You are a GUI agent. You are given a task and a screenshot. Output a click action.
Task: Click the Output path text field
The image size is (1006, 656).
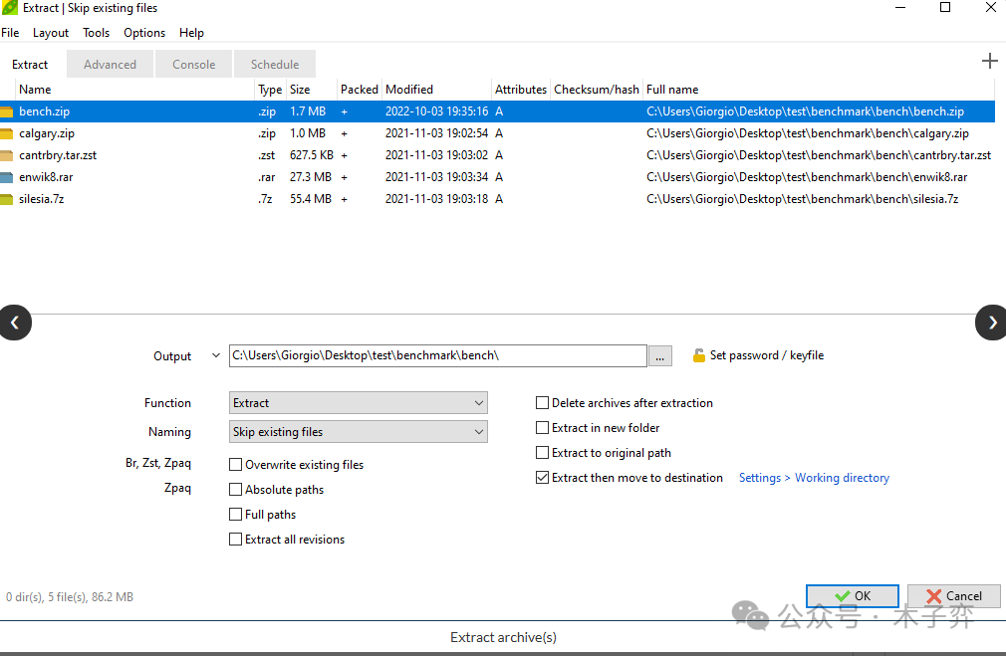[437, 355]
